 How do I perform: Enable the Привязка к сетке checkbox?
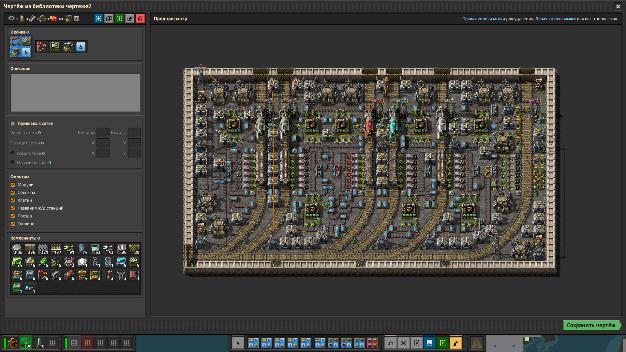(13, 124)
